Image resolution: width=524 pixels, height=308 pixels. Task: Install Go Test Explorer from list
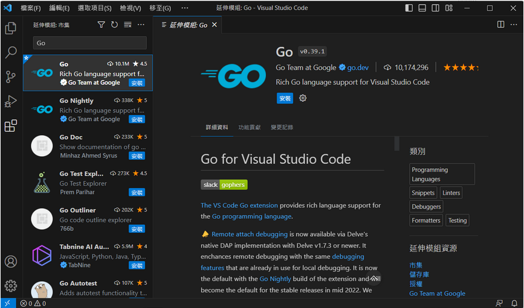[x=137, y=193]
